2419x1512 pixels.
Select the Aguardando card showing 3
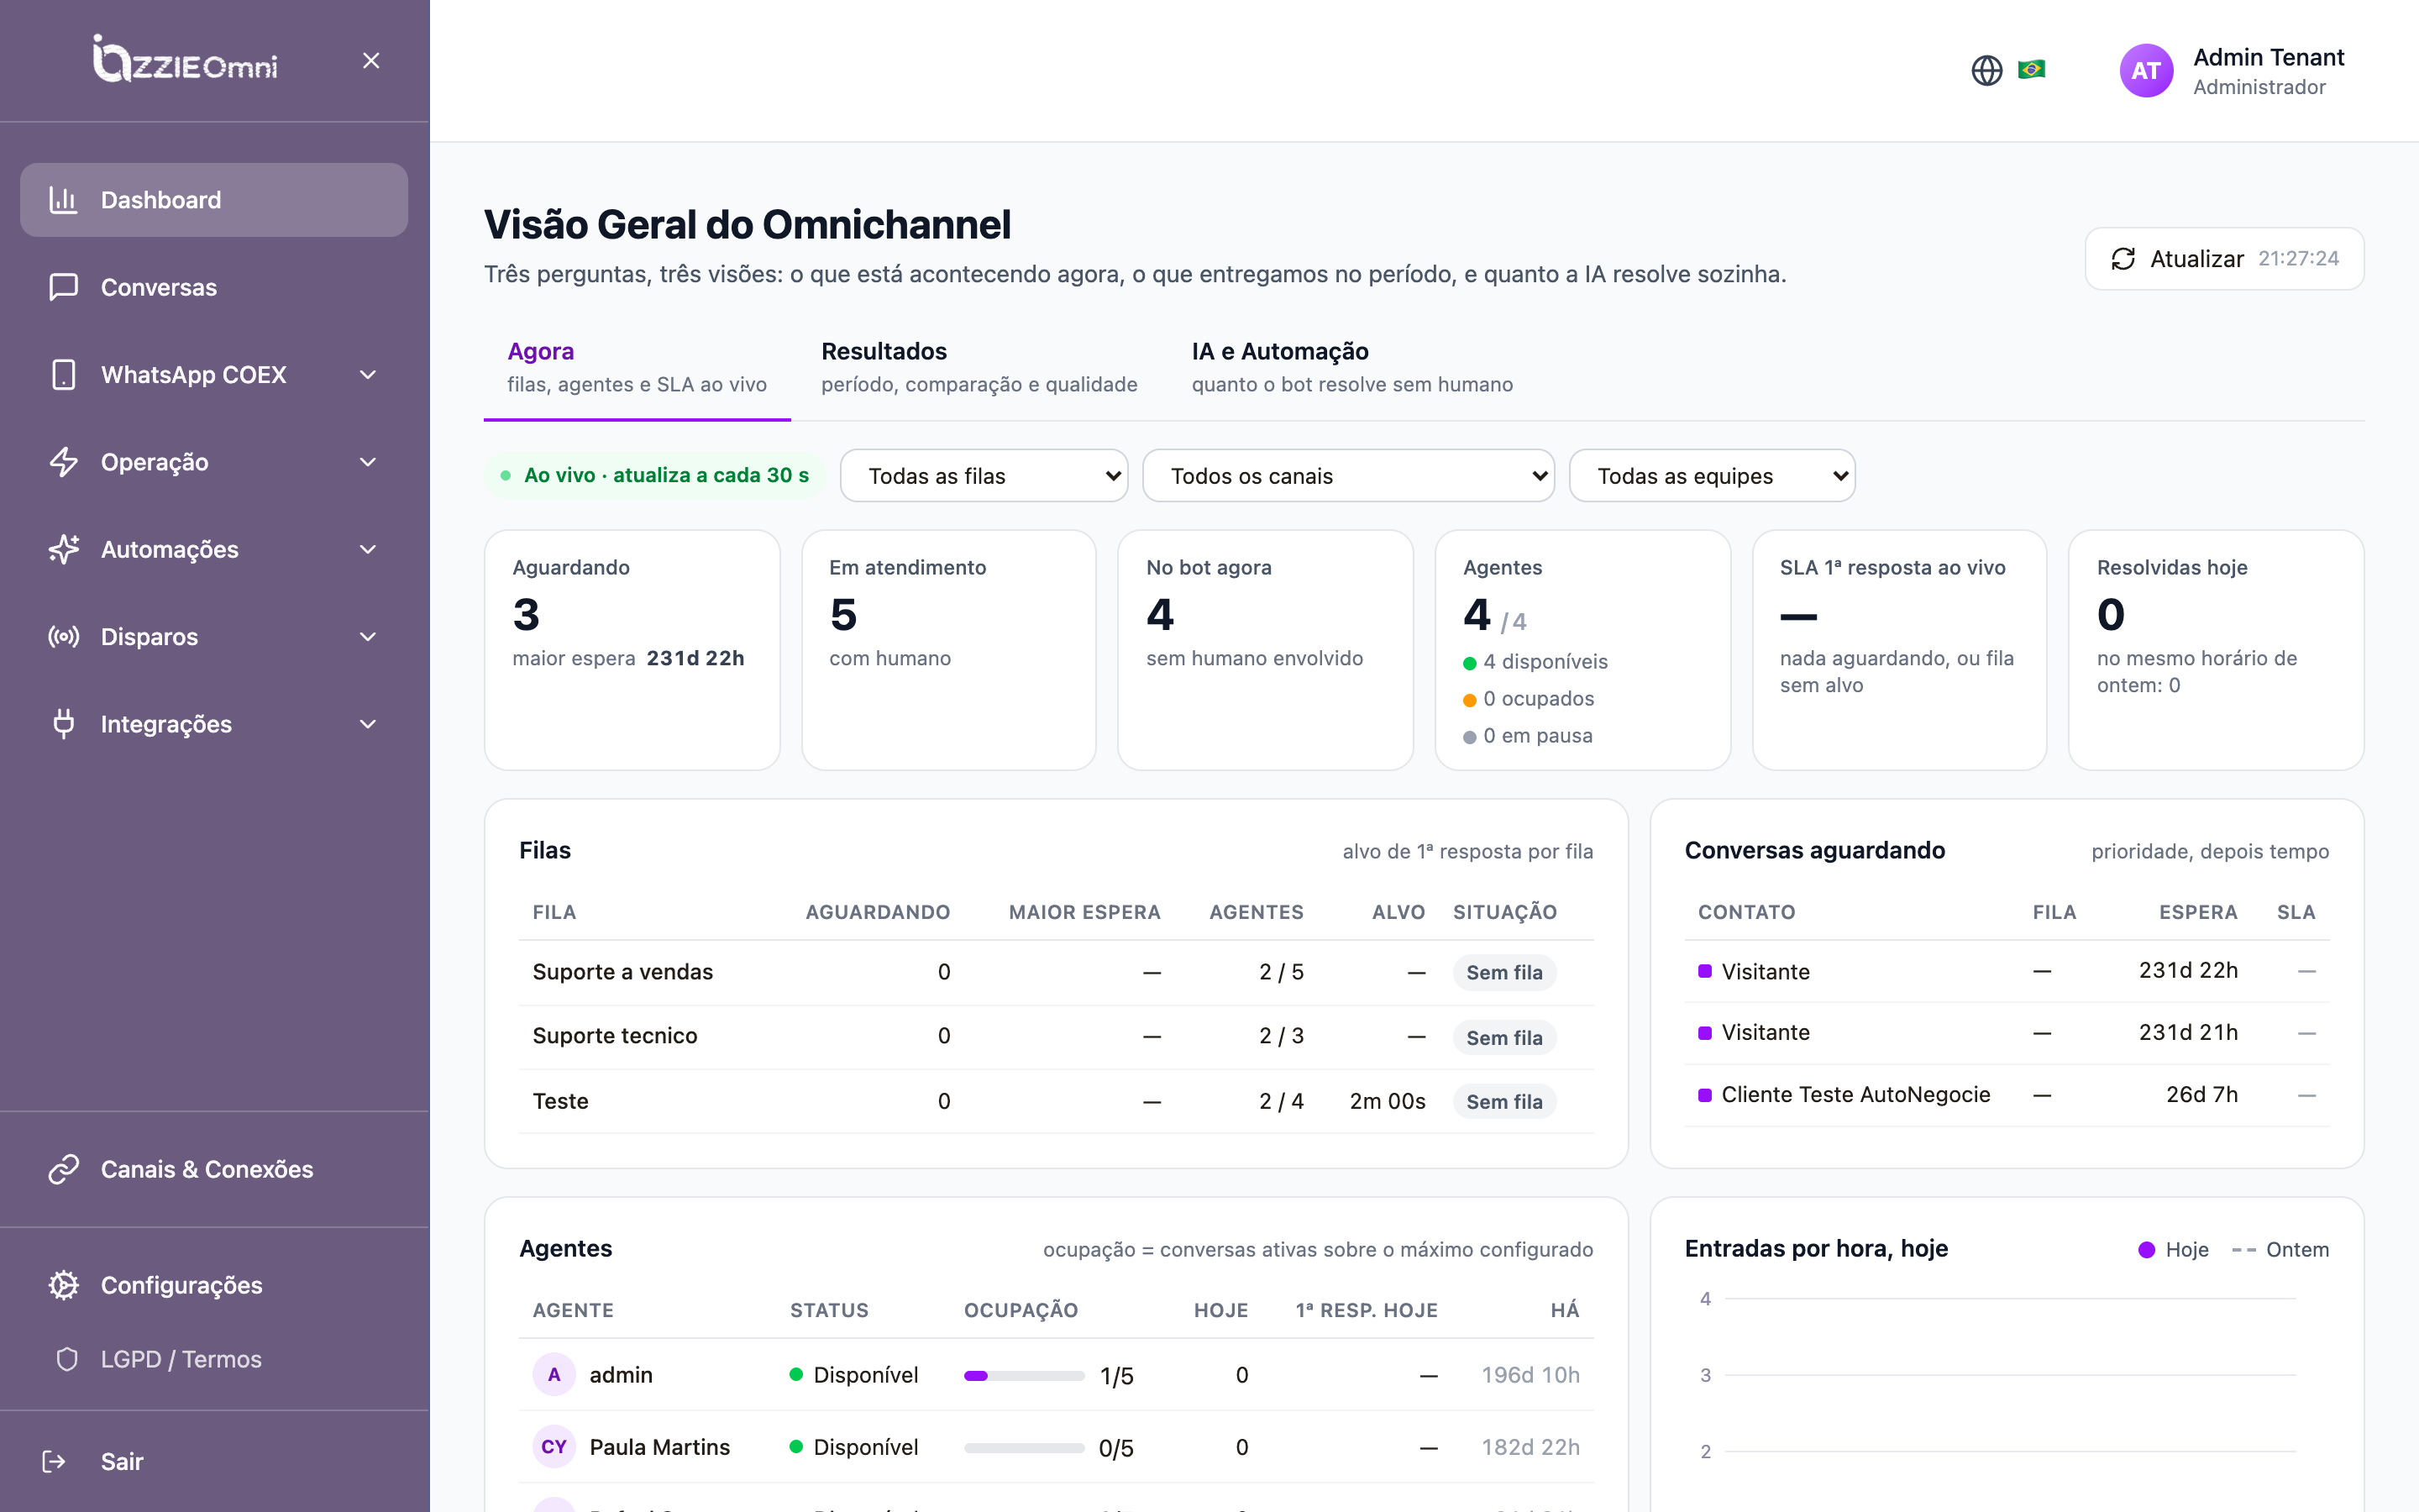632,650
